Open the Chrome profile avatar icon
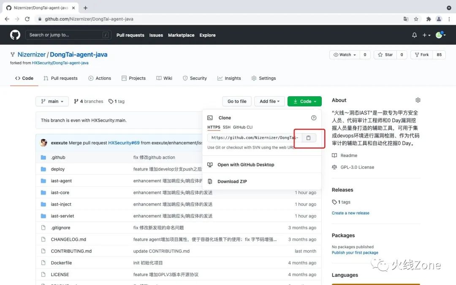 point(439,19)
